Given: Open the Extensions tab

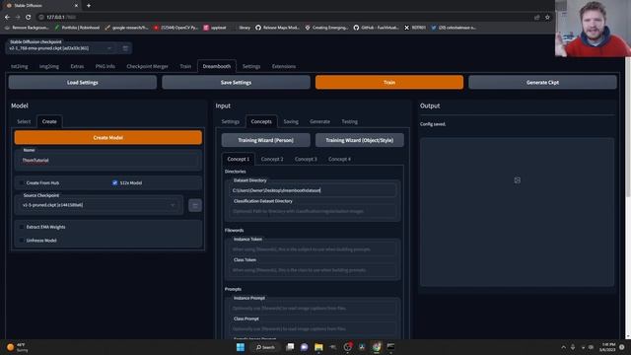Looking at the screenshot, I should (284, 66).
